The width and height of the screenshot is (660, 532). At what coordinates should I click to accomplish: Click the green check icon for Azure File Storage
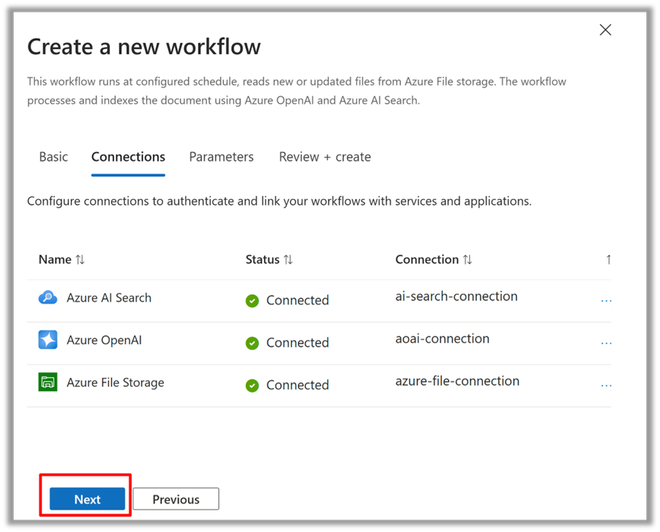[x=252, y=385]
